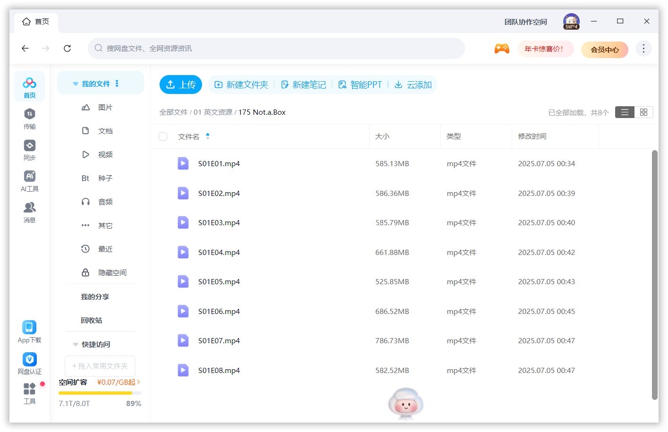The width and height of the screenshot is (668, 432).
Task: Switch to list view layout
Action: [625, 112]
